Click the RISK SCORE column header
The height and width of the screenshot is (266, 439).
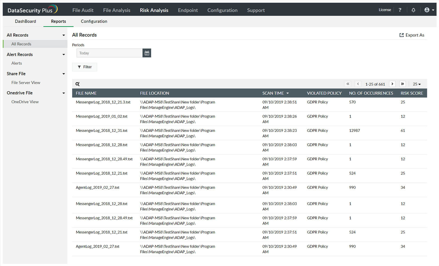coord(412,93)
